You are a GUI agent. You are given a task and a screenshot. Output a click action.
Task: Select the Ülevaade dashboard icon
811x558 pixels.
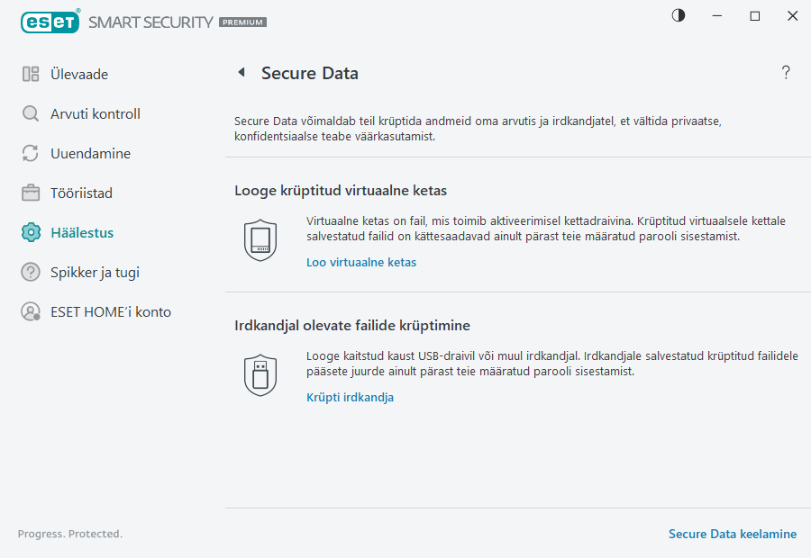[x=30, y=74]
